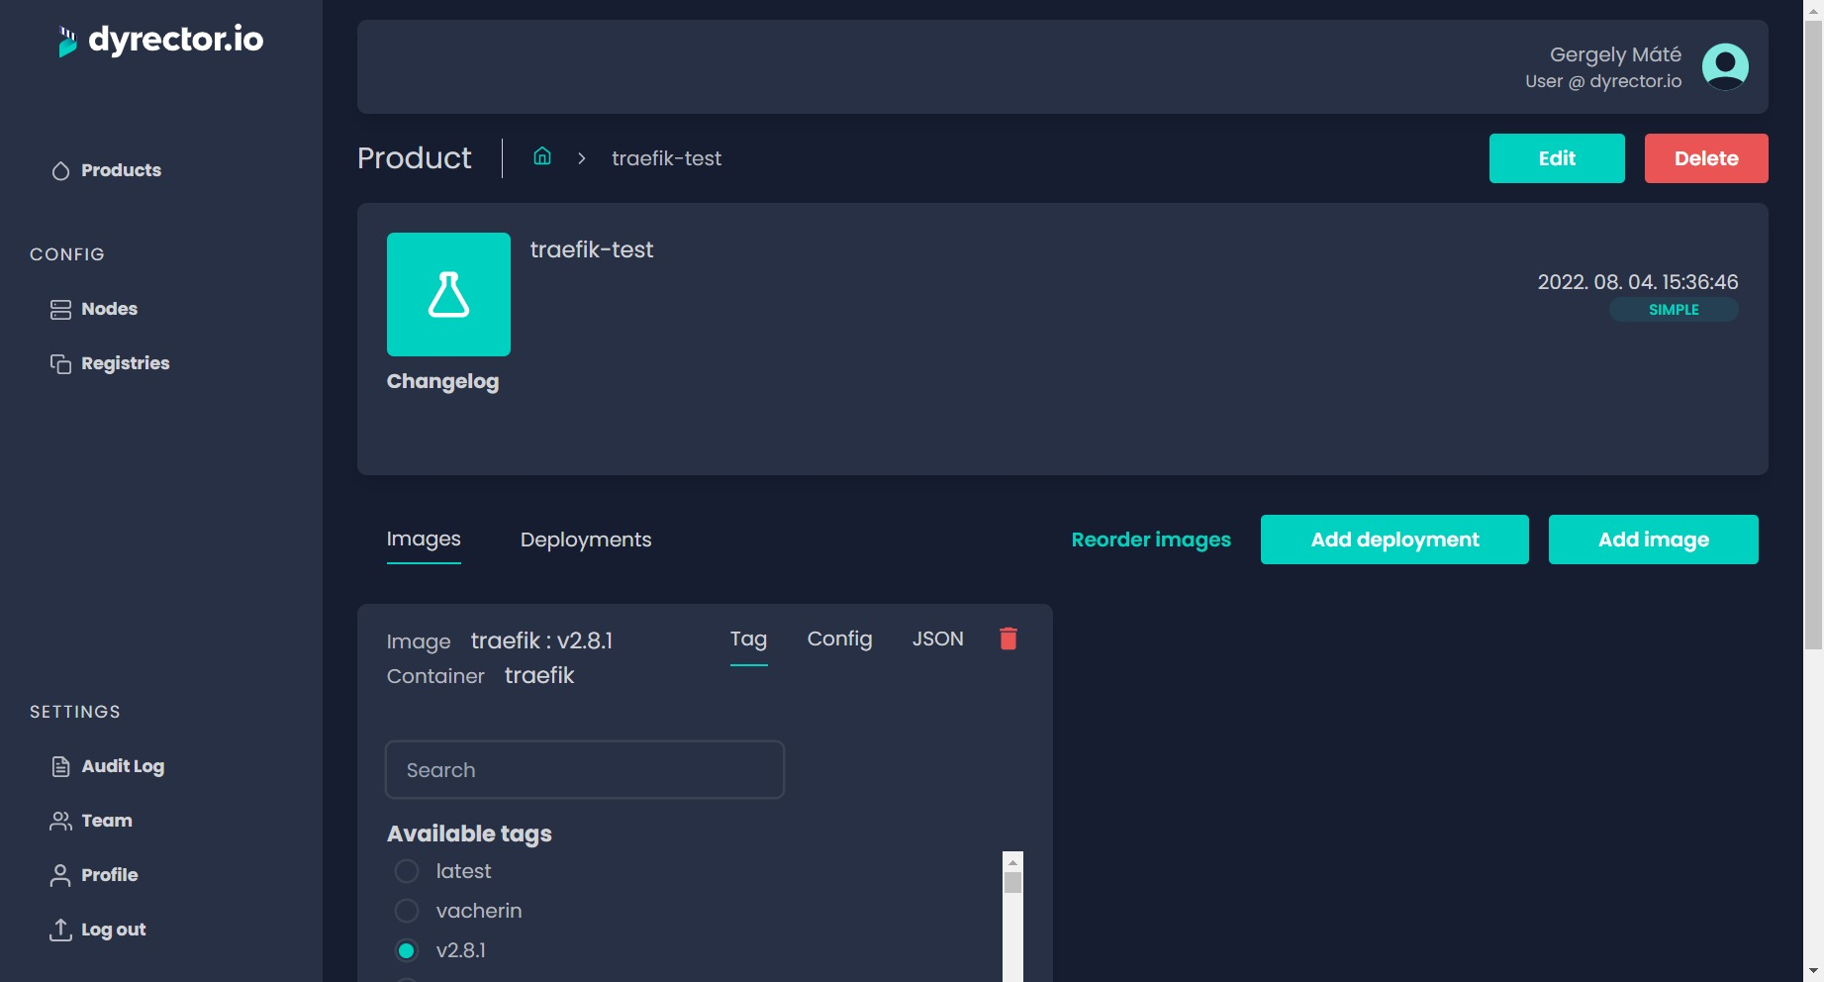Open the Nodes page

[x=94, y=309]
